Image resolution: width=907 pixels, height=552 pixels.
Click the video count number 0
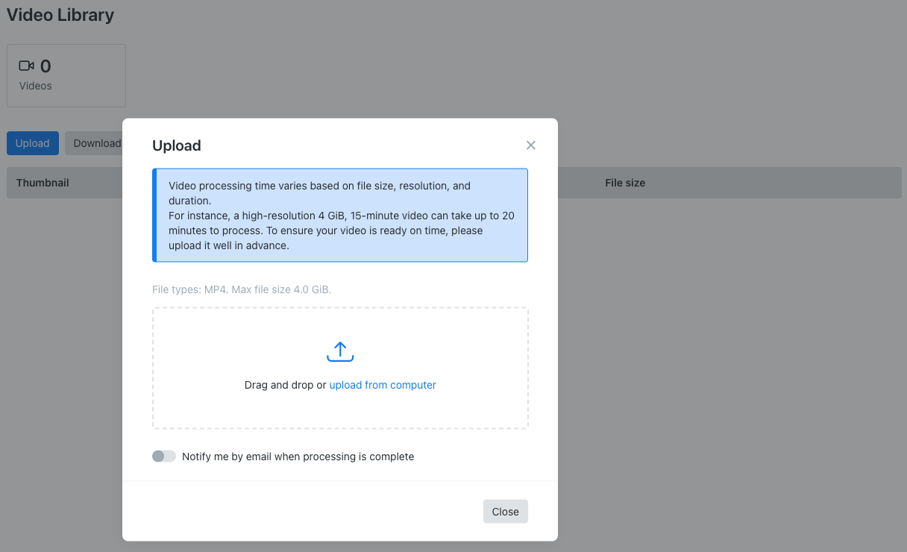pyautogui.click(x=45, y=66)
